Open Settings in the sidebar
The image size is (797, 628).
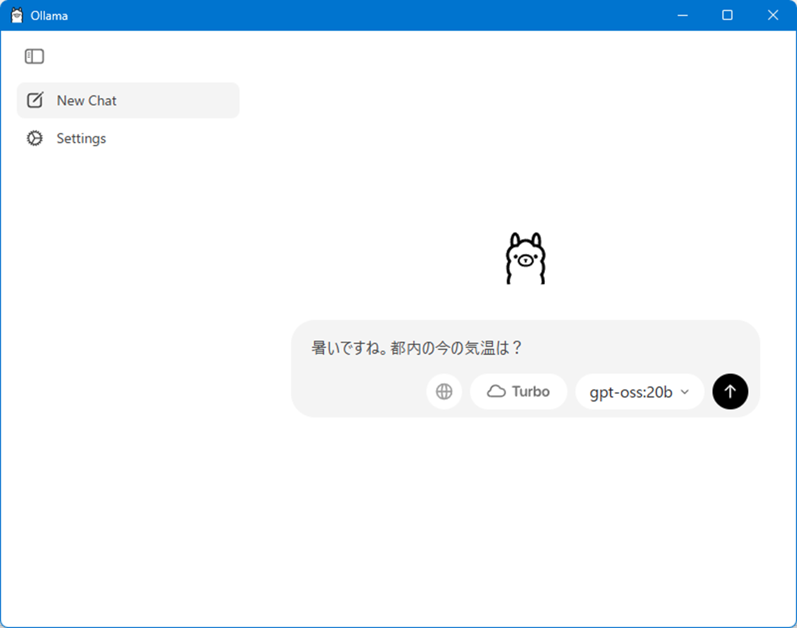(128, 138)
